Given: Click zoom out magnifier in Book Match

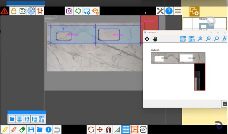Looking at the screenshot, I should click(208, 39).
